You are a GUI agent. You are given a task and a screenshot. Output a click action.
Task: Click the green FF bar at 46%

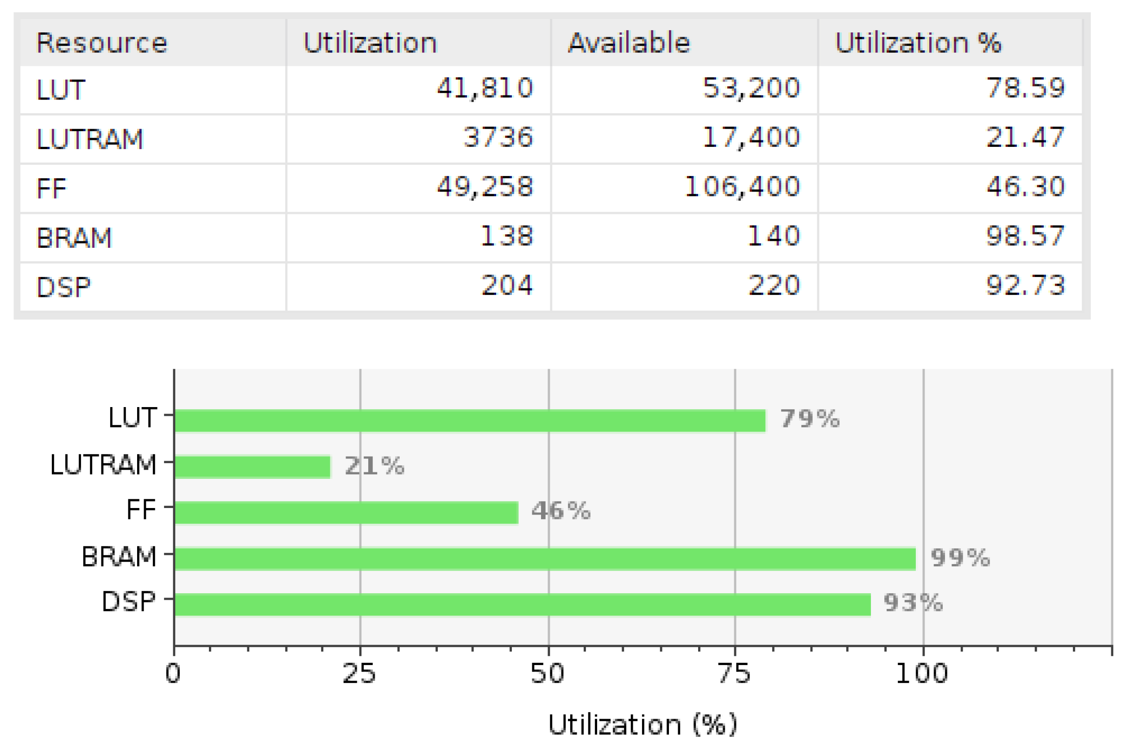tap(346, 512)
